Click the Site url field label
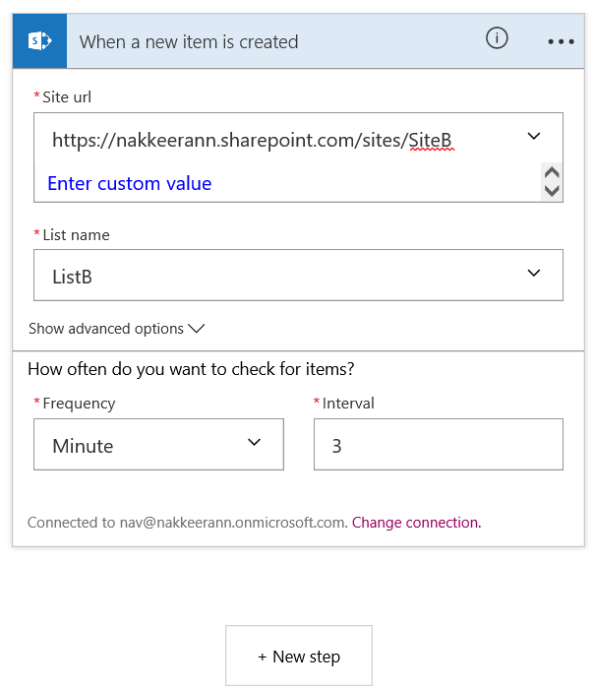Screen dimensions: 595x688 click(66, 96)
